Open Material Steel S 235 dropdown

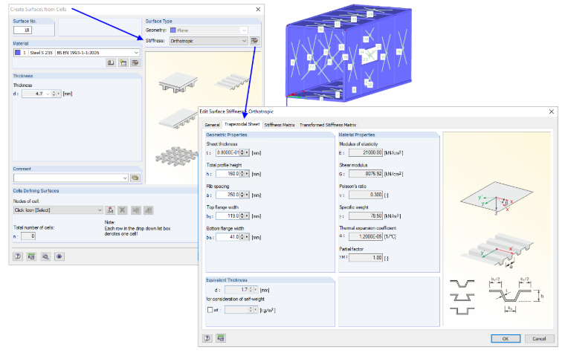point(136,53)
